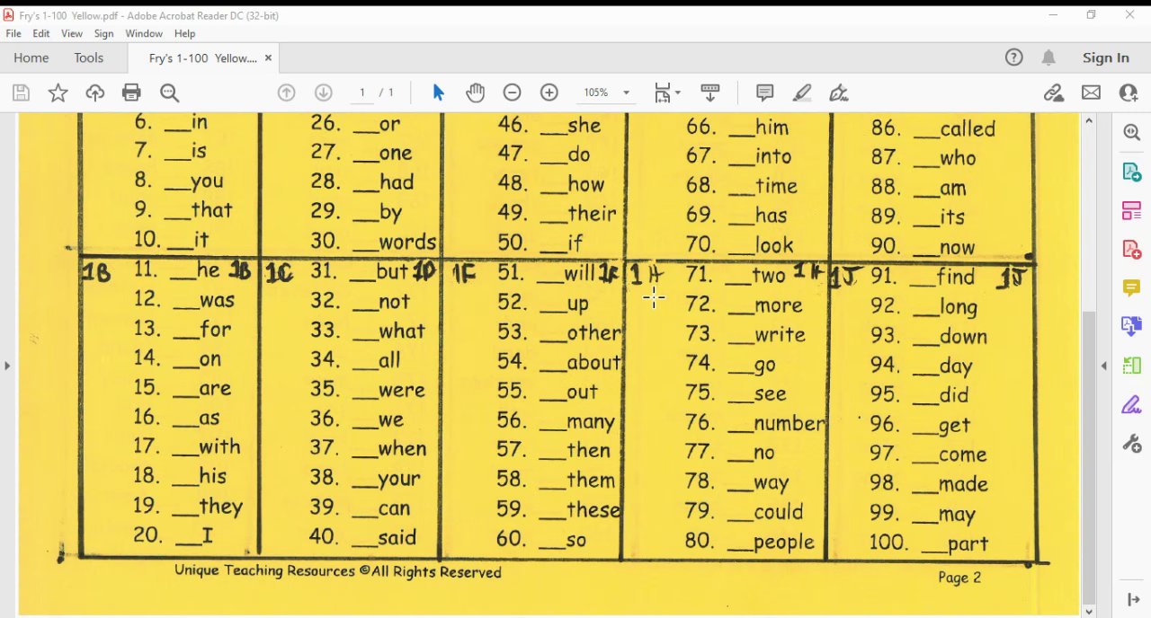Image resolution: width=1151 pixels, height=618 pixels.
Task: Open the Help question mark icon
Action: coord(1013,57)
